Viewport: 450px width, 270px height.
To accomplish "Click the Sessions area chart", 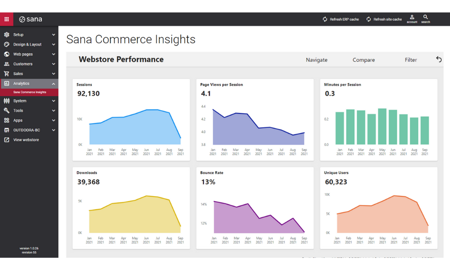I will pyautogui.click(x=135, y=127).
